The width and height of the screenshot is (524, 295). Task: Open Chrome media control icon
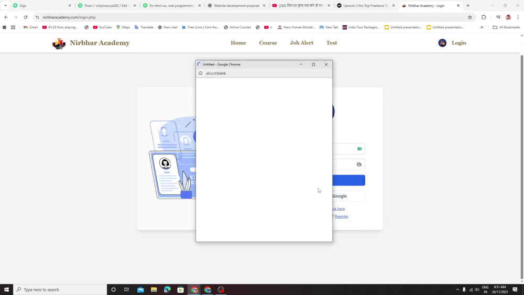pos(498,17)
